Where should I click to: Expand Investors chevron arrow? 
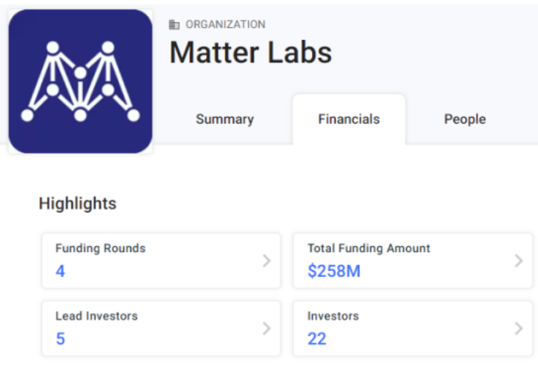pyautogui.click(x=518, y=329)
